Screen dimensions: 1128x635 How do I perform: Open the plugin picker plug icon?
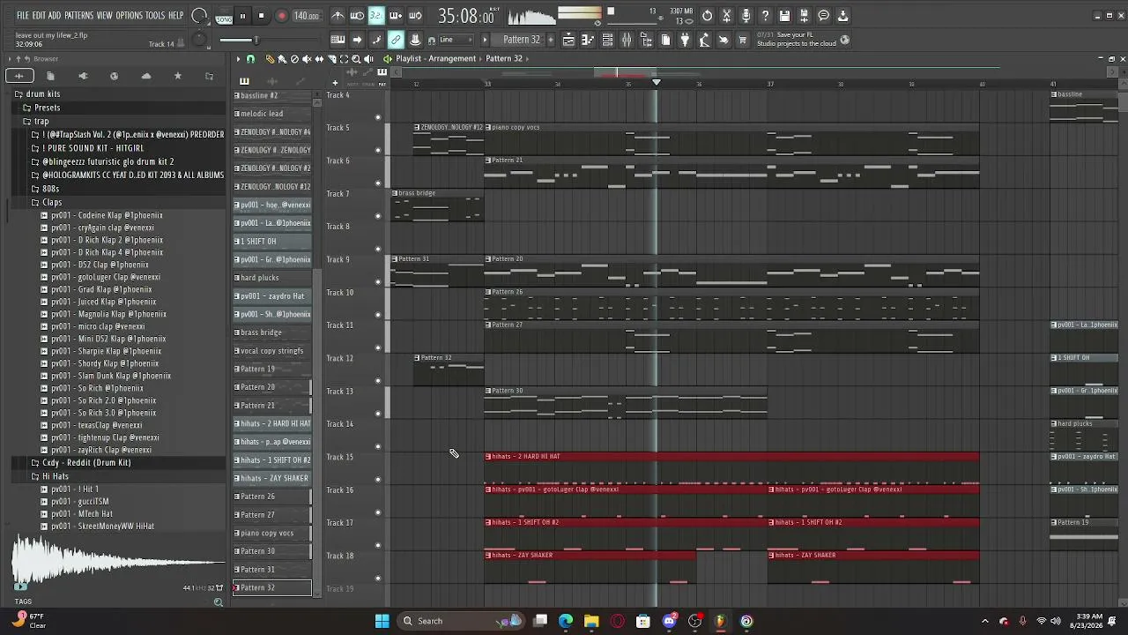click(685, 40)
